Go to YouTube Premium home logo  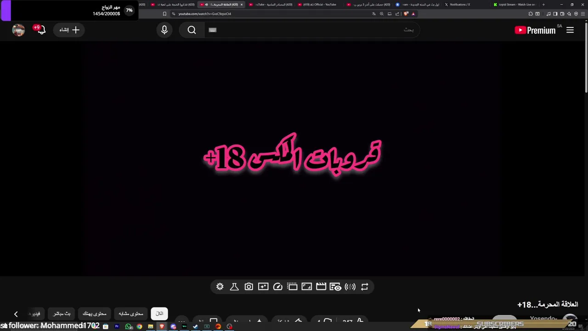(x=535, y=30)
